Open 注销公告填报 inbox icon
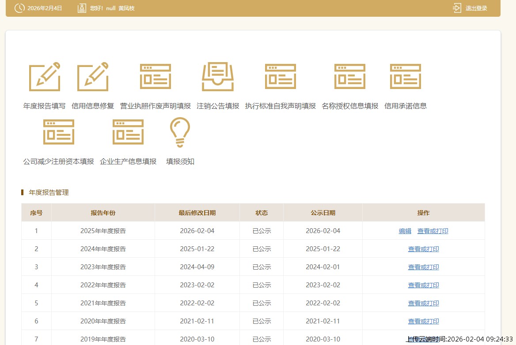Viewport: 516px width, 345px height. coord(218,77)
